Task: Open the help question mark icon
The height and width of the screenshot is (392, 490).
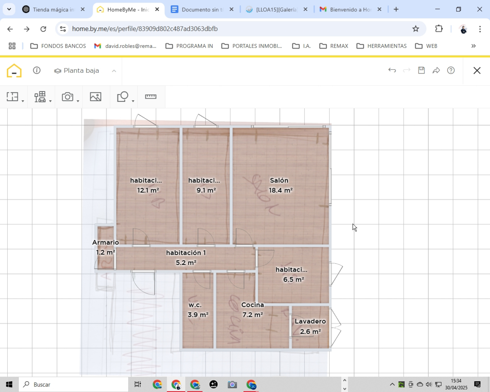Action: (x=451, y=70)
